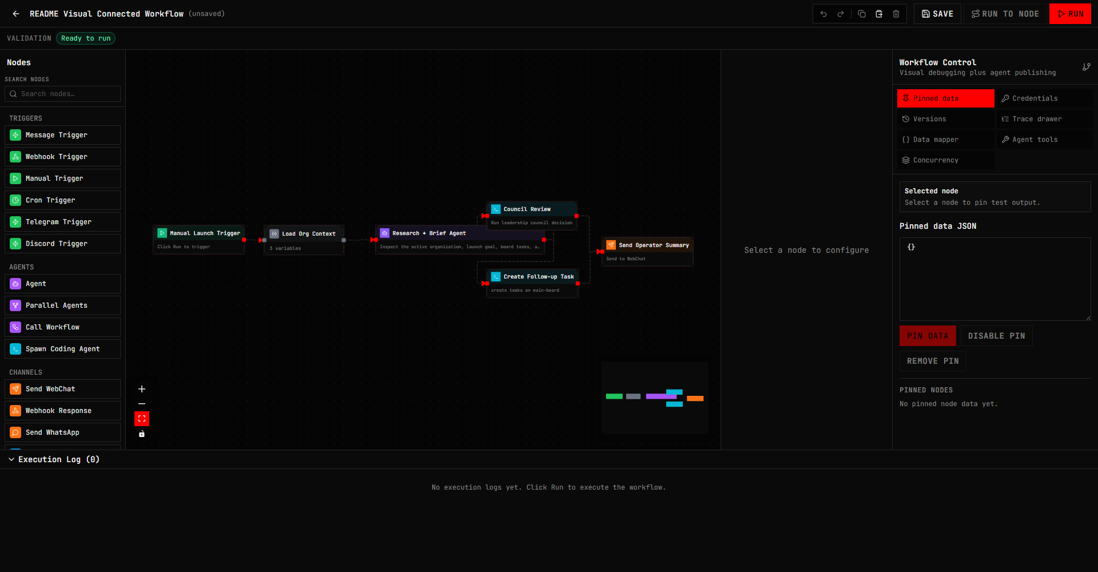Click the Run To Node button

click(1005, 14)
